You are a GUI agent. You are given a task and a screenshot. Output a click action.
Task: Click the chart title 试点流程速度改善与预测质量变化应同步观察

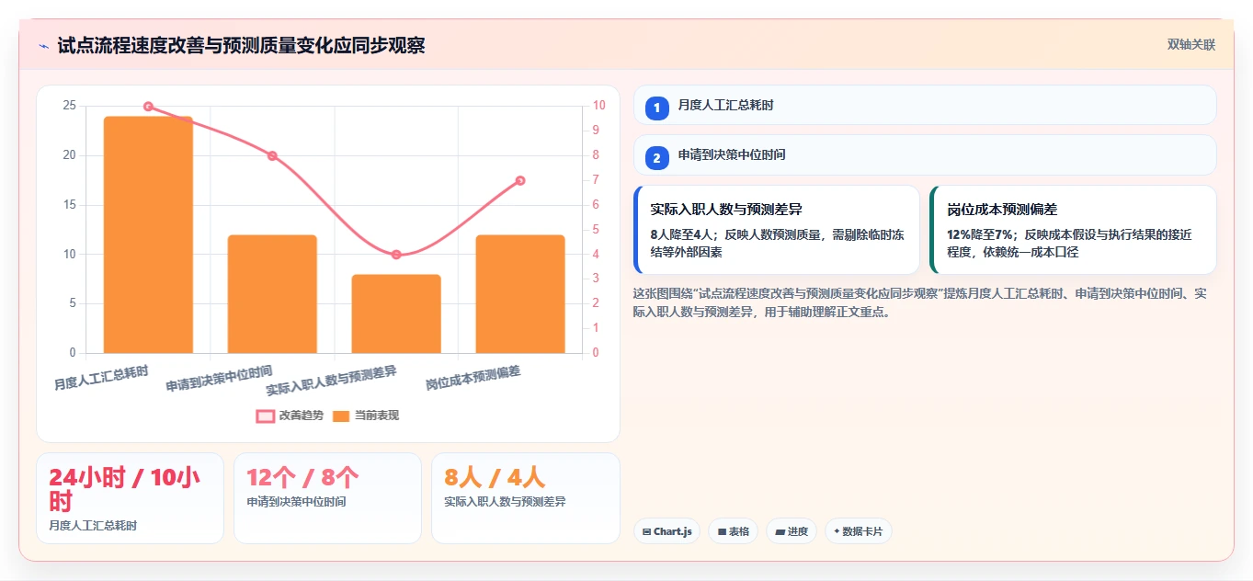pos(241,46)
